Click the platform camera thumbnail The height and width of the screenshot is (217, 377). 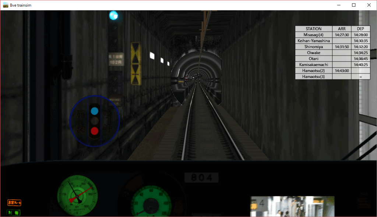(292, 206)
